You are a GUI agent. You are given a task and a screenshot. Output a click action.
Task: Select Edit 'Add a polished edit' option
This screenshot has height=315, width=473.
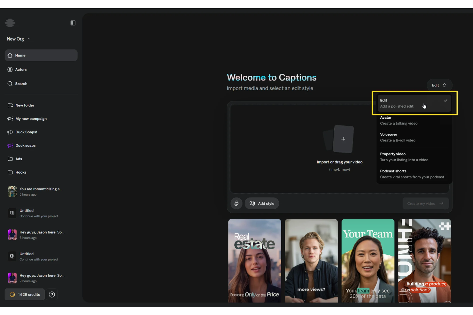[414, 103]
